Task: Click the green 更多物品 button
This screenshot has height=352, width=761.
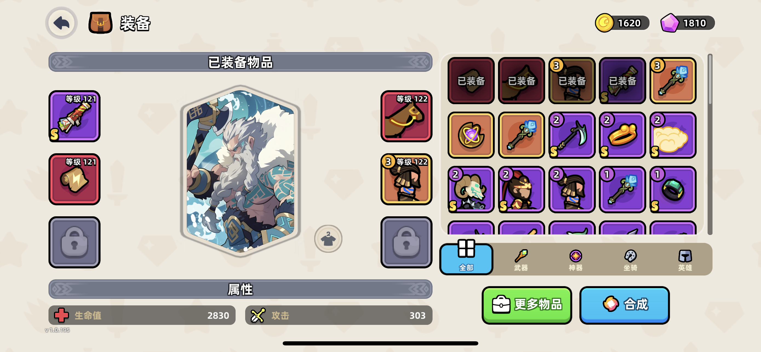Action: click(527, 305)
